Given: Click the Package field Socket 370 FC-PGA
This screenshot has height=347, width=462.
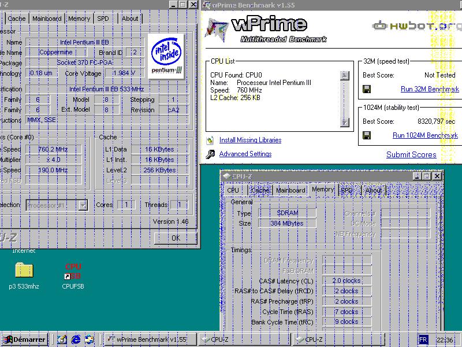Looking at the screenshot, I should (85, 62).
